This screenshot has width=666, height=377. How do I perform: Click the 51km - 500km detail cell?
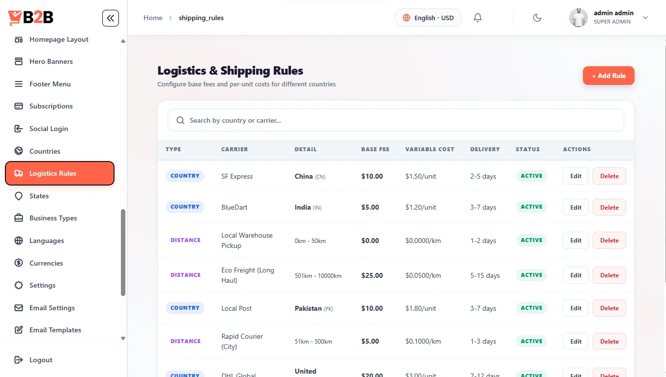click(x=313, y=342)
